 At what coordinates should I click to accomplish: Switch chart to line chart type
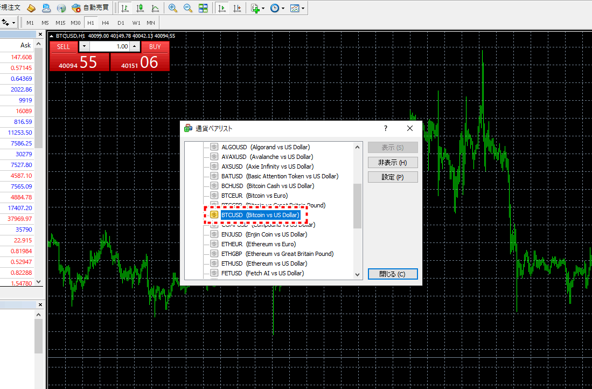point(155,8)
